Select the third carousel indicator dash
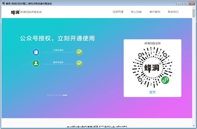 pos(56,95)
